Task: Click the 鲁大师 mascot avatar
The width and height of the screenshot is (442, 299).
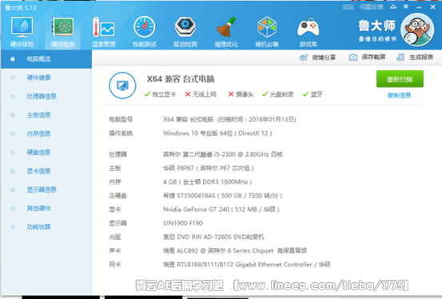Action: (x=417, y=30)
